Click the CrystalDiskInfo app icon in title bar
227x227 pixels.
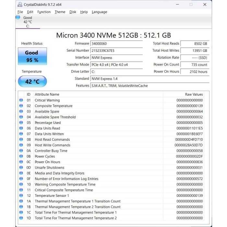click(x=20, y=5)
